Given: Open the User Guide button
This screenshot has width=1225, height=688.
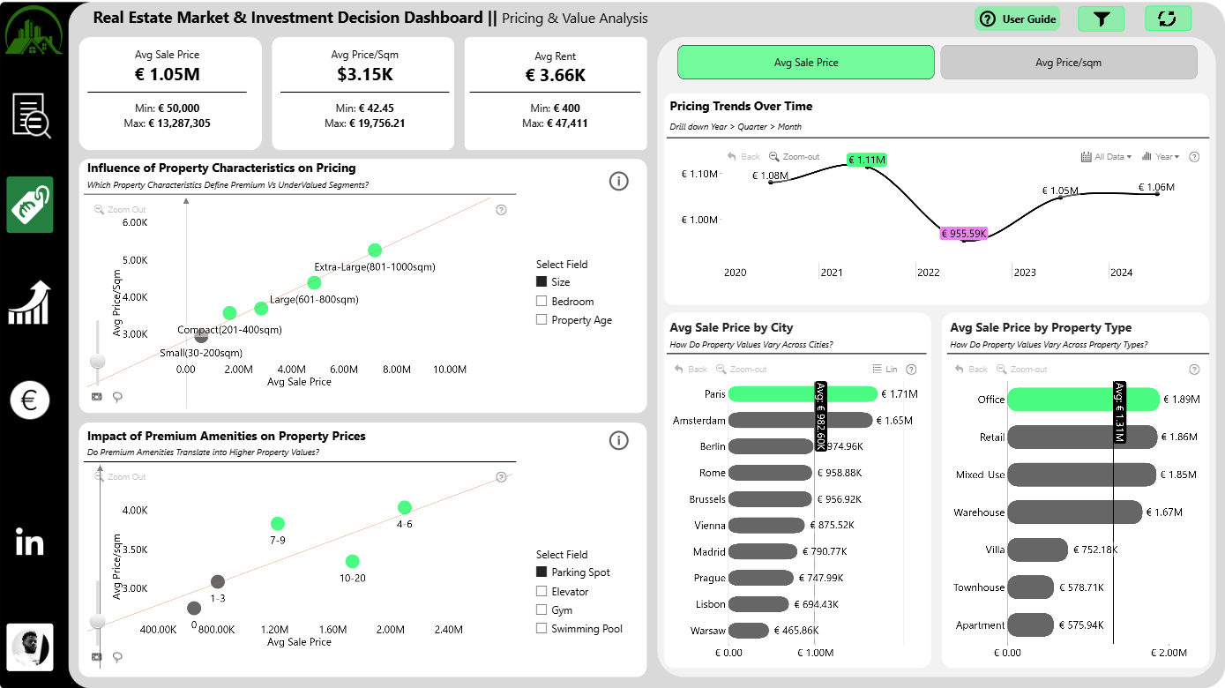Looking at the screenshot, I should [1017, 19].
